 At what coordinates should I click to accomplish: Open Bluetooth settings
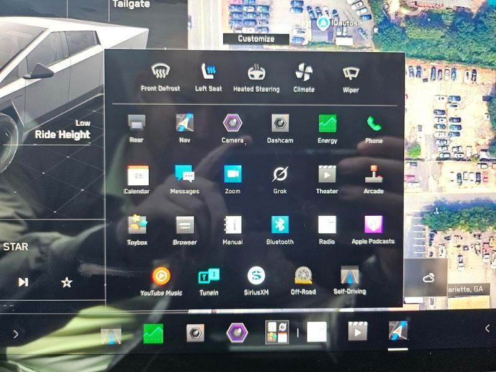pyautogui.click(x=280, y=230)
